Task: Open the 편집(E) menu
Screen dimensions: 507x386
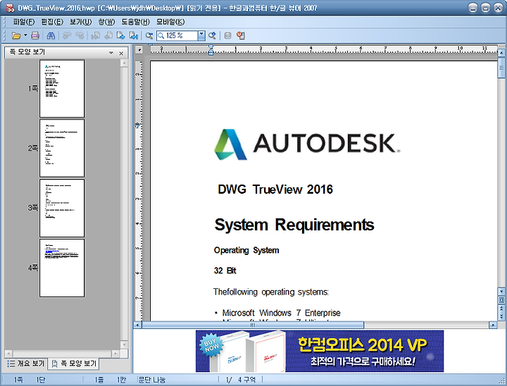Action: tap(52, 22)
